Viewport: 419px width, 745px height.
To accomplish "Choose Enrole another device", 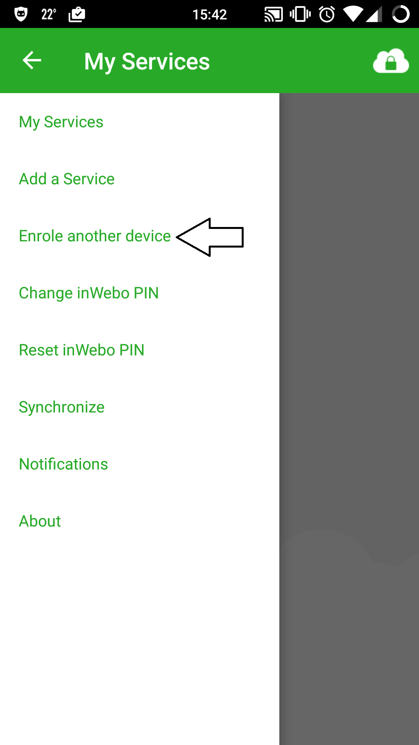I will pyautogui.click(x=95, y=236).
